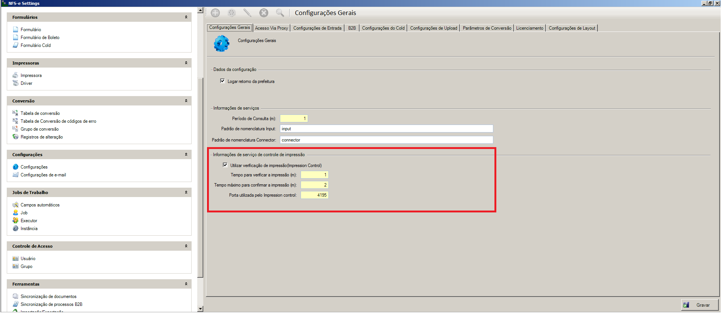The image size is (721, 313).
Task: Collapse the Impressoras panel section
Action: coord(186,63)
